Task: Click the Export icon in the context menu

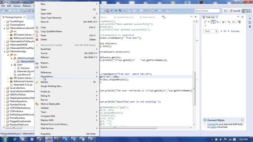Action: [37, 67]
